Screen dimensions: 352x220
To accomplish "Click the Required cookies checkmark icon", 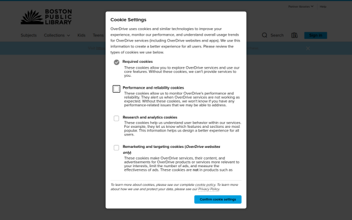I will 116,62.
